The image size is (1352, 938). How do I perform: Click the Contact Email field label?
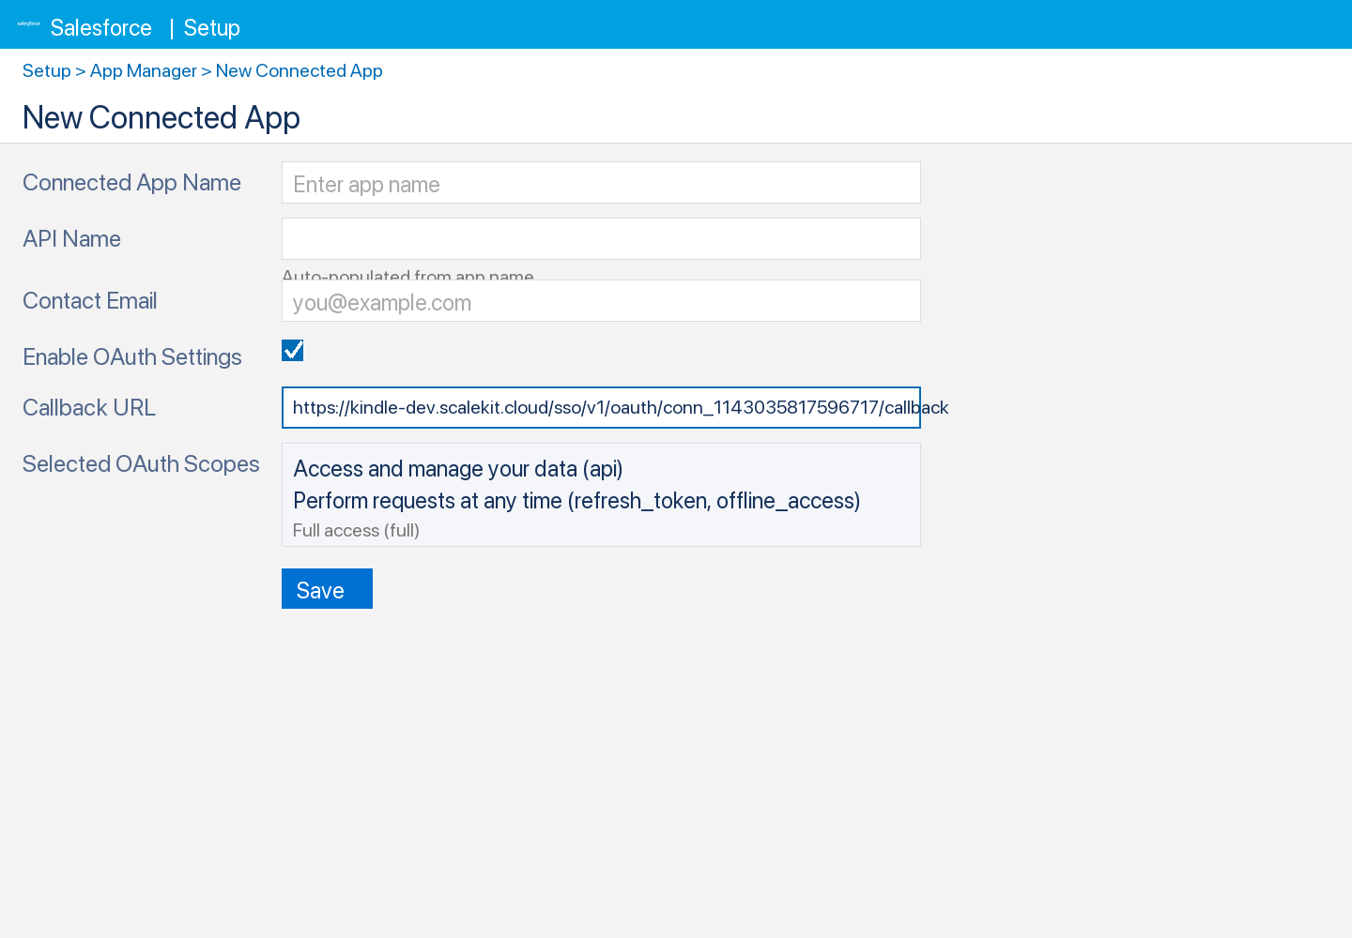click(x=89, y=300)
